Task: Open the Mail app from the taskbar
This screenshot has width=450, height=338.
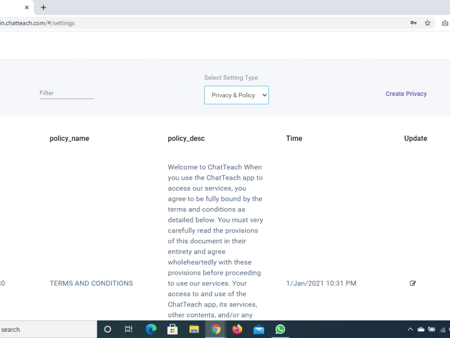Action: coord(258,329)
